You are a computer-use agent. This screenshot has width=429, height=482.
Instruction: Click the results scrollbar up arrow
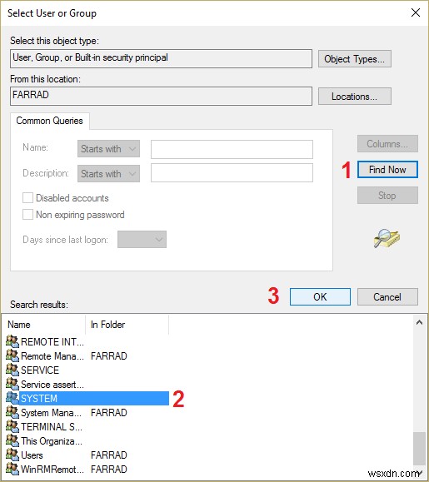tap(419, 322)
